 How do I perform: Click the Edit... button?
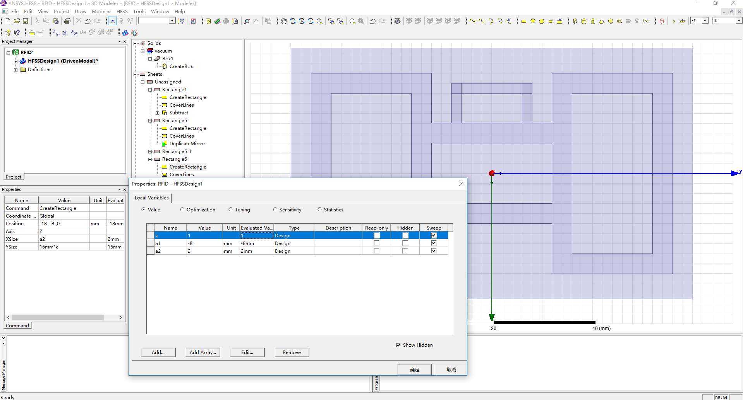247,352
